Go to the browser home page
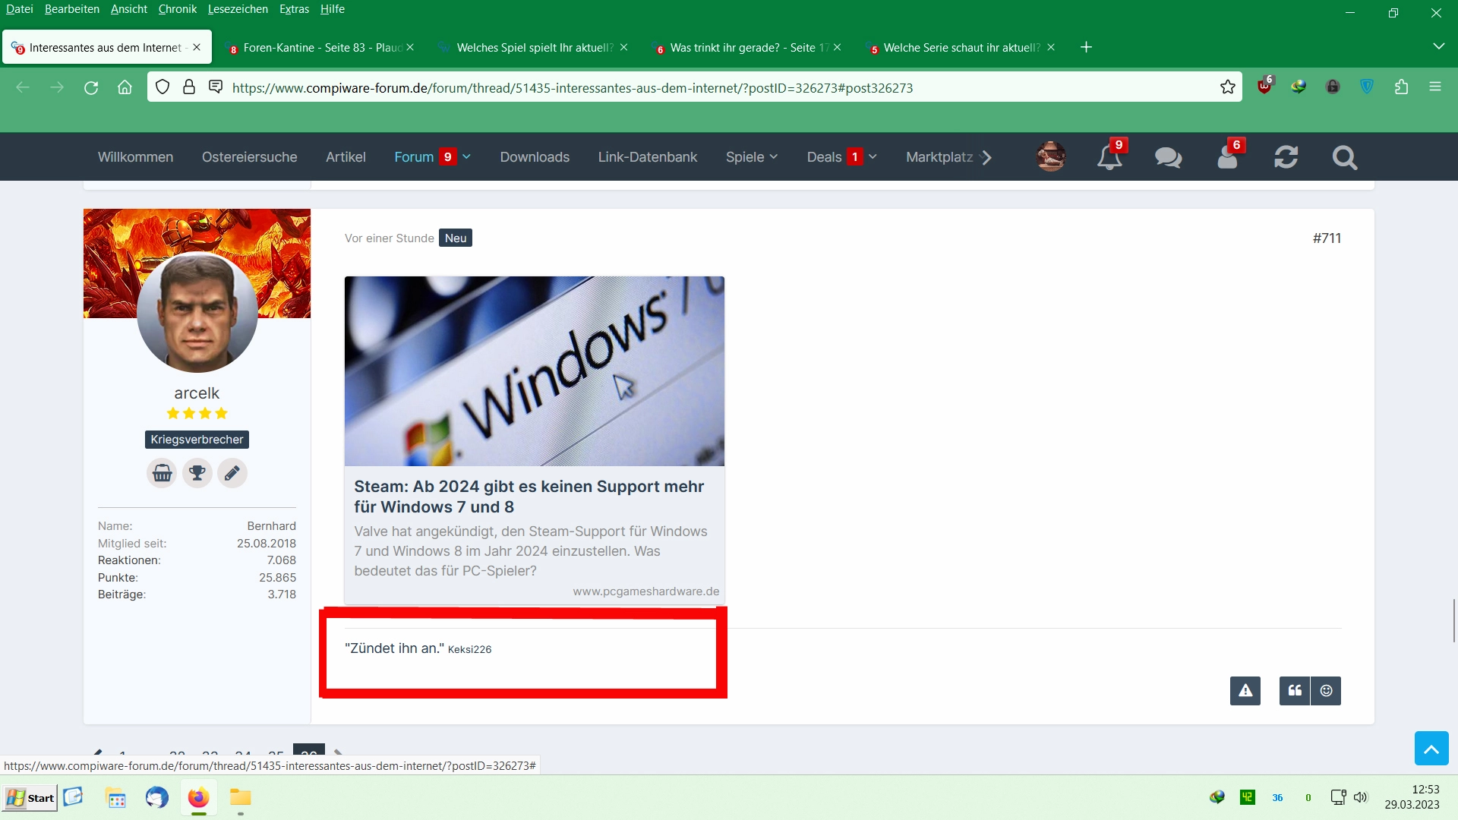The image size is (1458, 820). (125, 87)
